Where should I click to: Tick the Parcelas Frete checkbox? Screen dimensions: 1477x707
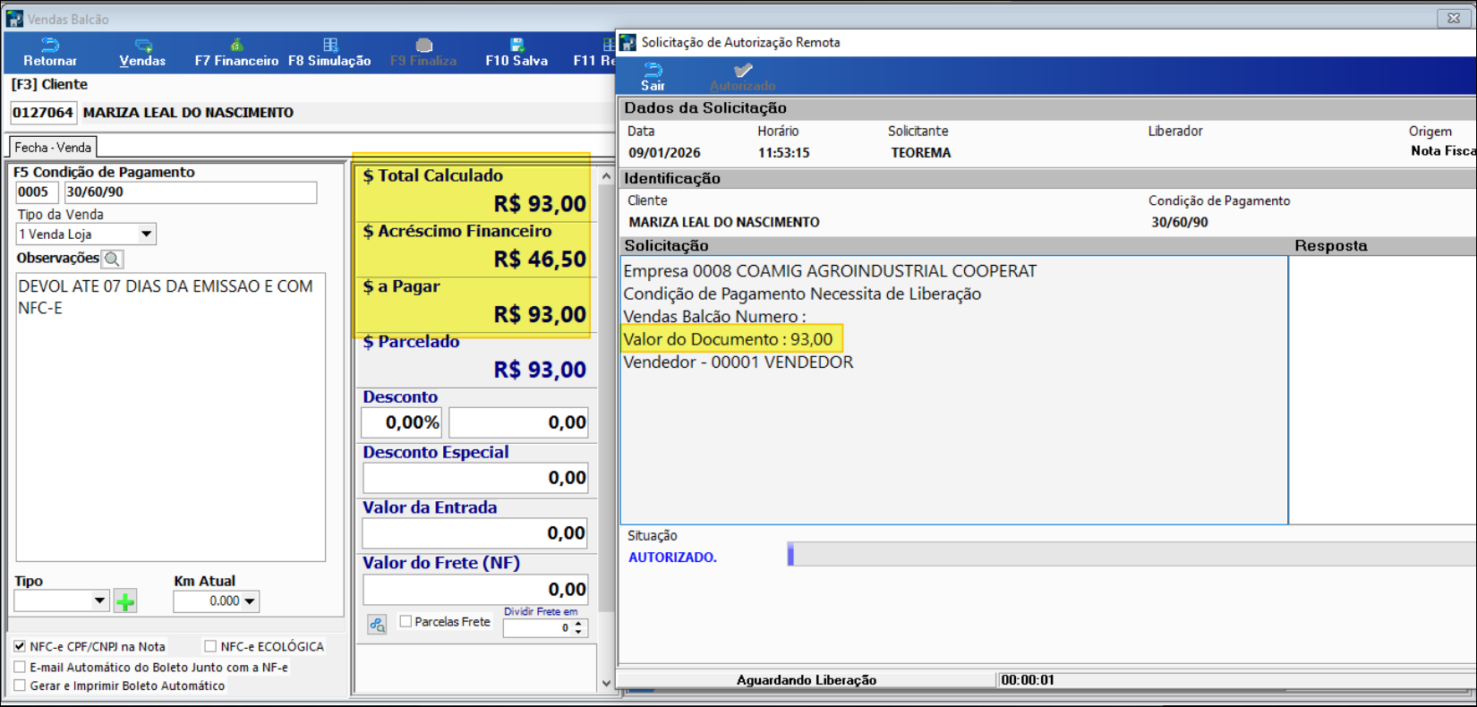[406, 621]
